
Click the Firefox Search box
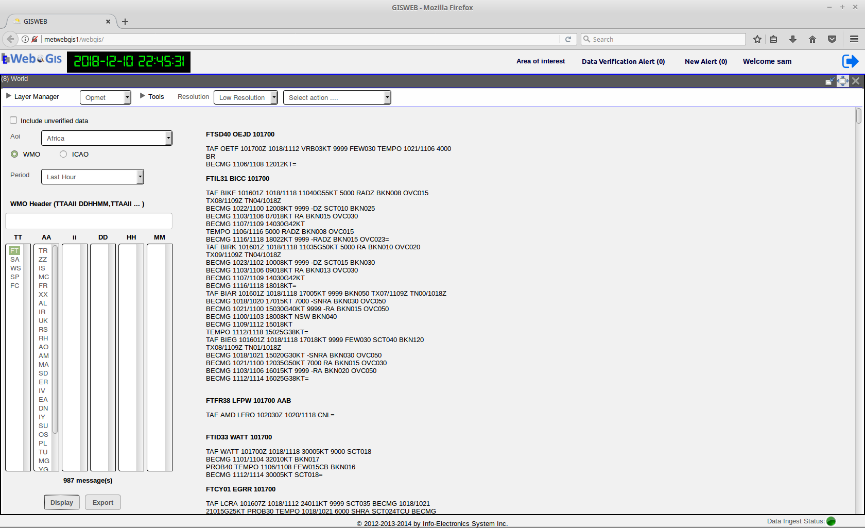[663, 39]
